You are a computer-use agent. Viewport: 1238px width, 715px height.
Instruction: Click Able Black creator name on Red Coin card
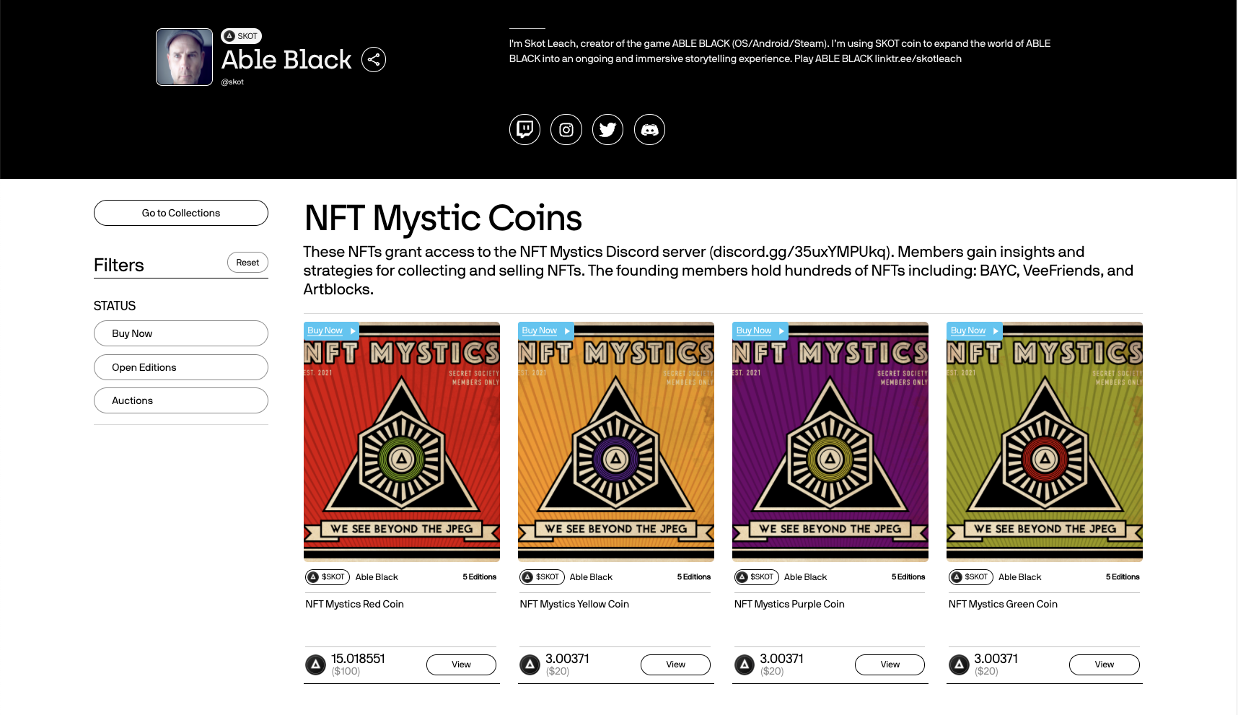tap(377, 577)
